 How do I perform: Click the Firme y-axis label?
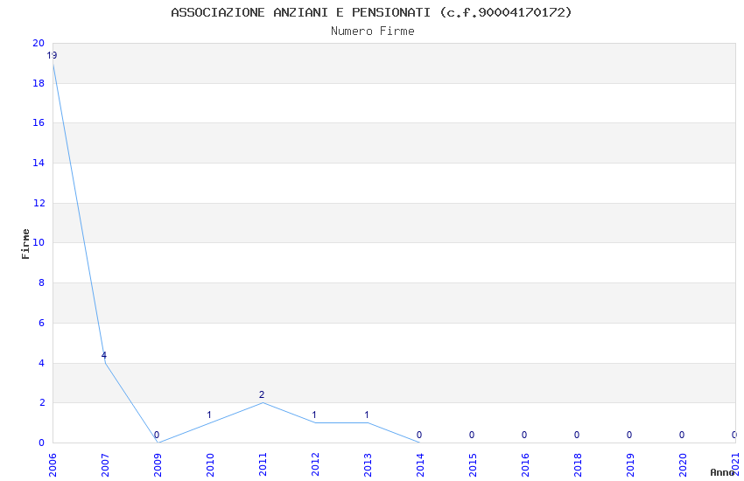pos(25,244)
